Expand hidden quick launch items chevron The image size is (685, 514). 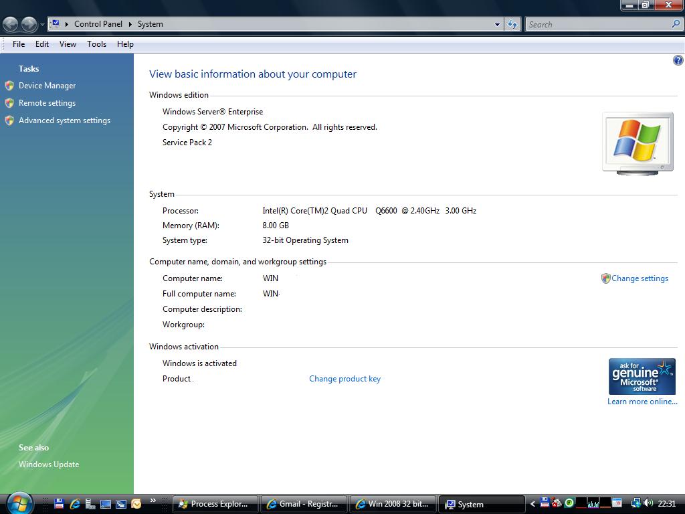click(153, 501)
